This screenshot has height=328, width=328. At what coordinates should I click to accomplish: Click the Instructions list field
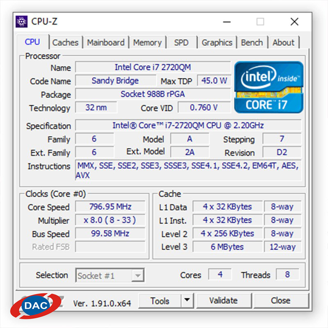(188, 170)
